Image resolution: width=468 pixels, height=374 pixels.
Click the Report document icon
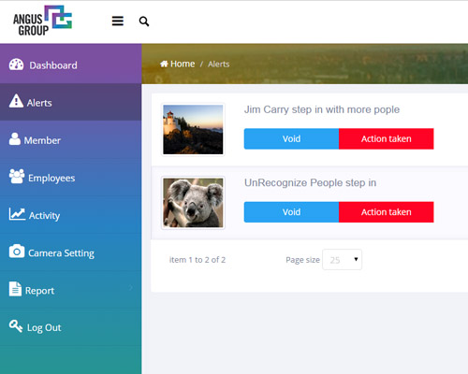pyautogui.click(x=15, y=289)
